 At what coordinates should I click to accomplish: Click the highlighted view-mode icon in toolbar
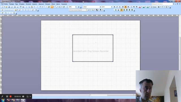click(121, 10)
